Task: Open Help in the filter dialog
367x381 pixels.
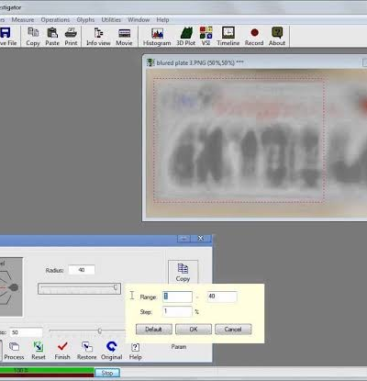Action: point(135,351)
